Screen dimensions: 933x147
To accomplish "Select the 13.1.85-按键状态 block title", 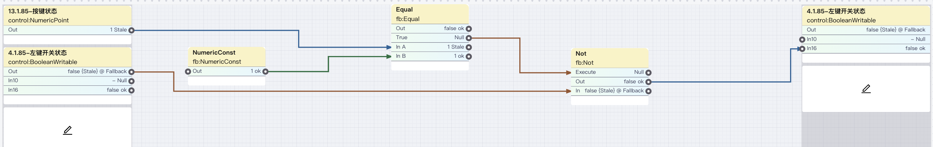I will tap(33, 11).
